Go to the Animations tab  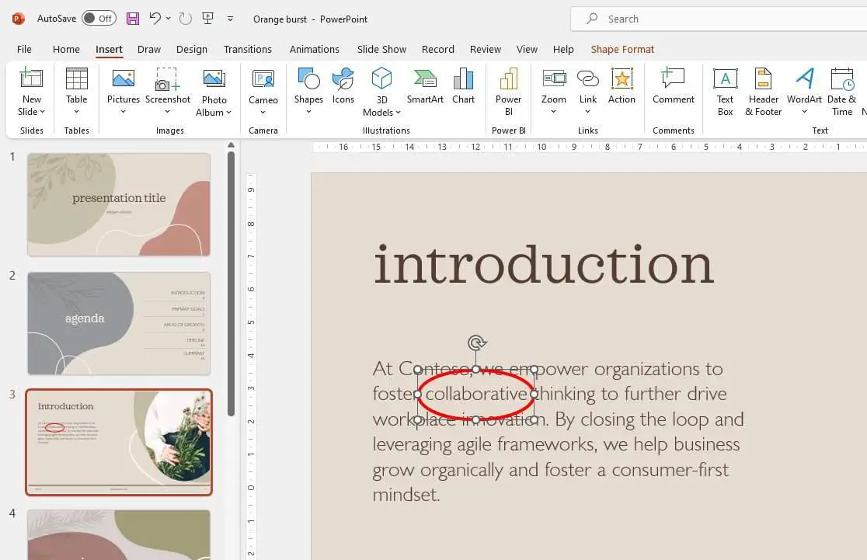315,49
